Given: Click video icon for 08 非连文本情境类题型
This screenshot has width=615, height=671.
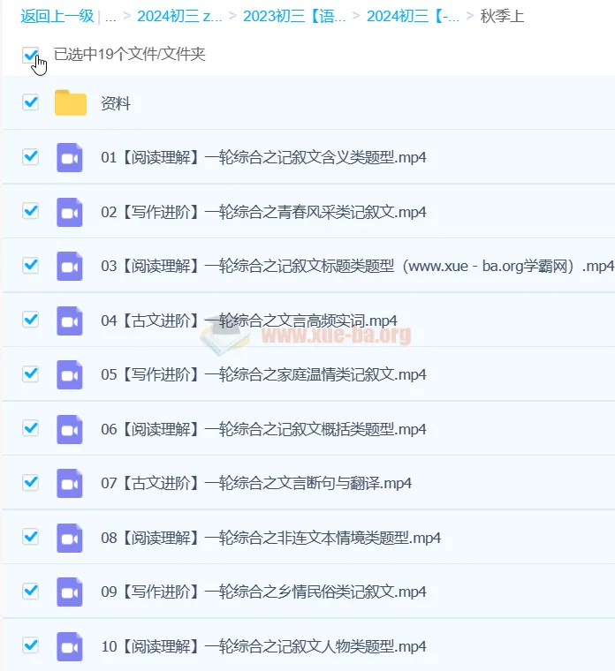Looking at the screenshot, I should [x=70, y=538].
